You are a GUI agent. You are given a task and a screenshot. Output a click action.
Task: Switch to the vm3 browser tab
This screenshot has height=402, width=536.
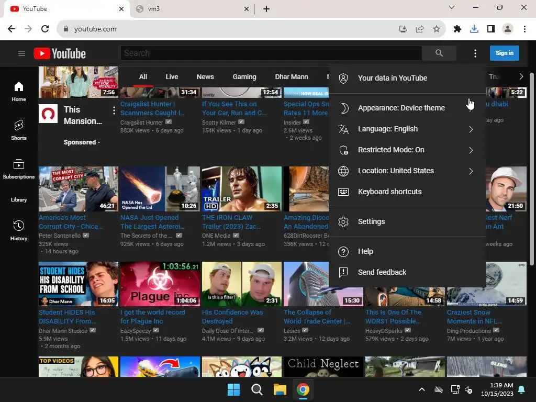click(x=192, y=9)
